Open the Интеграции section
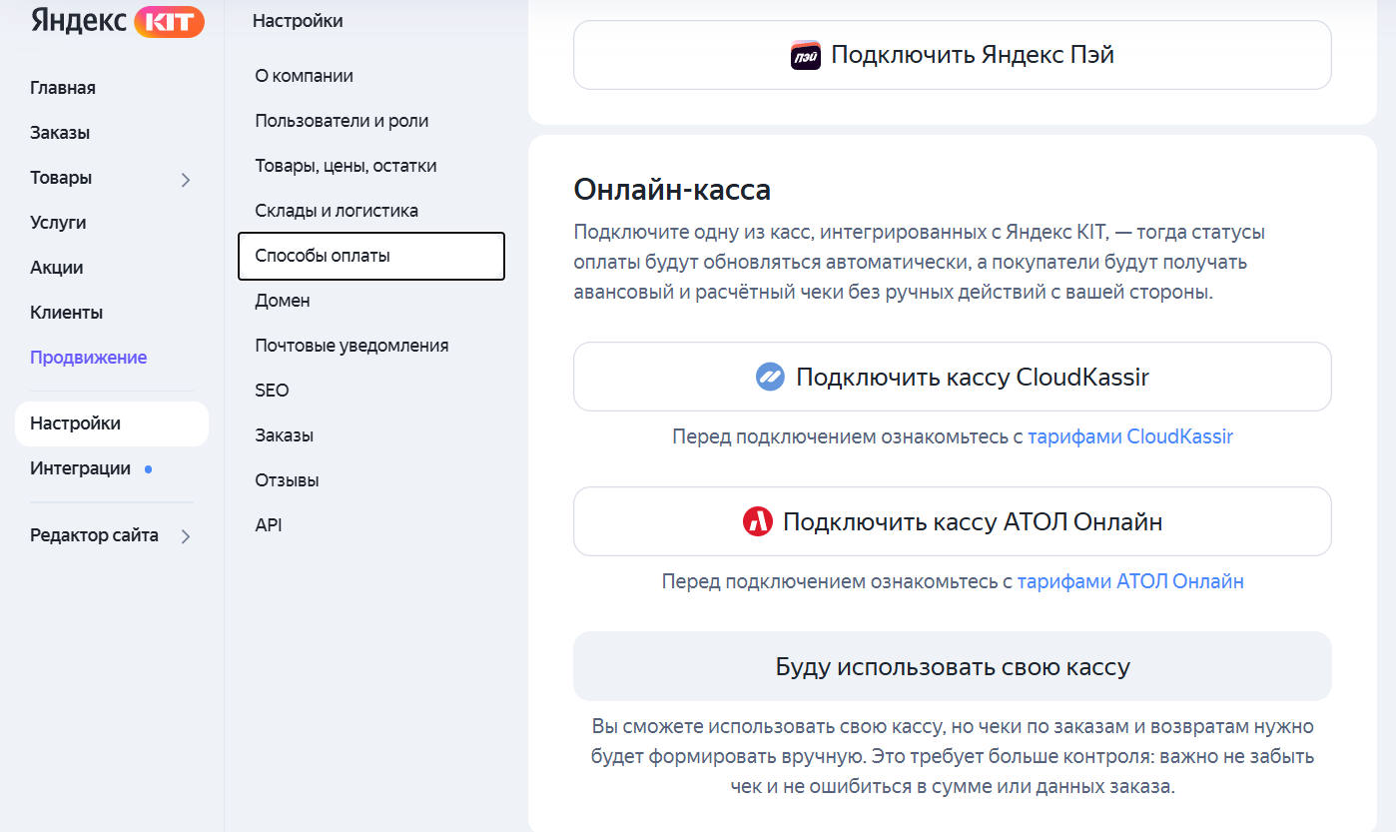 [80, 468]
